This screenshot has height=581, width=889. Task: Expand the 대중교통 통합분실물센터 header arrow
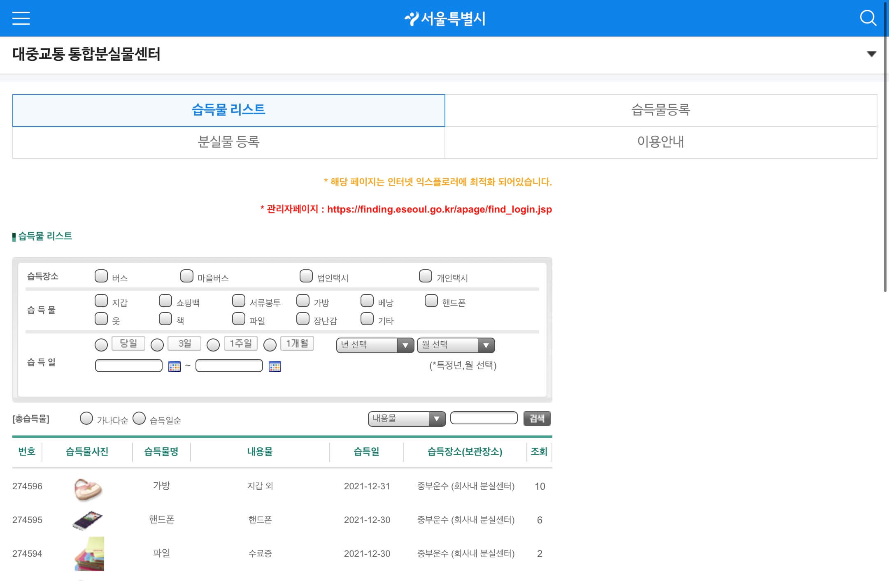coord(871,54)
